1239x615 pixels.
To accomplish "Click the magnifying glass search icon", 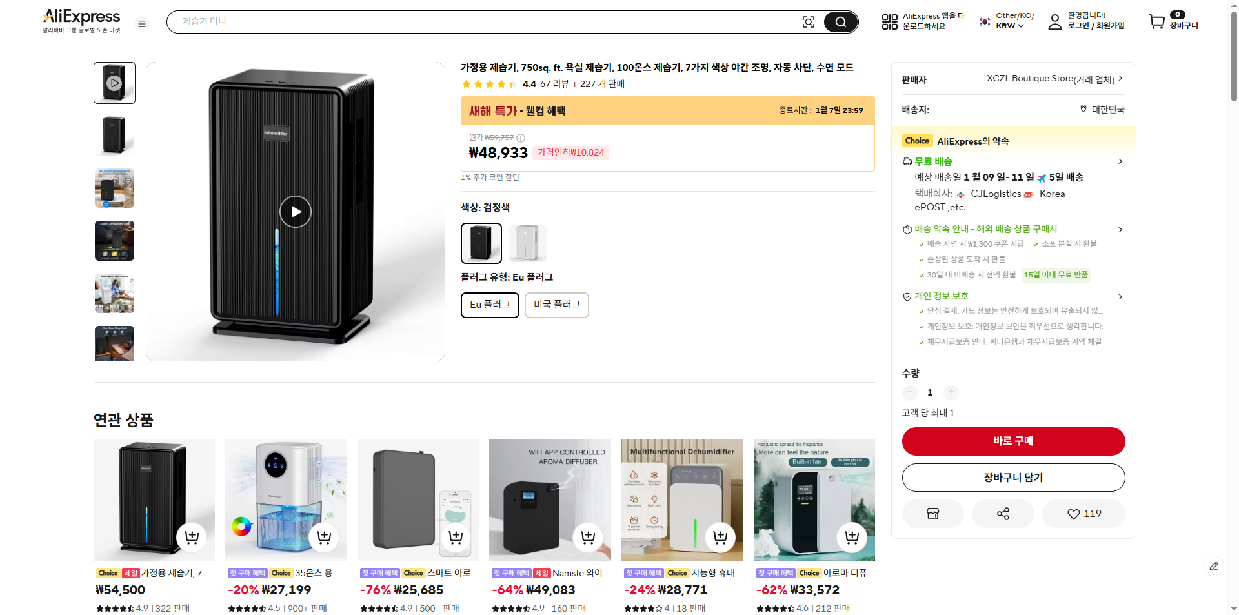I will coord(840,21).
